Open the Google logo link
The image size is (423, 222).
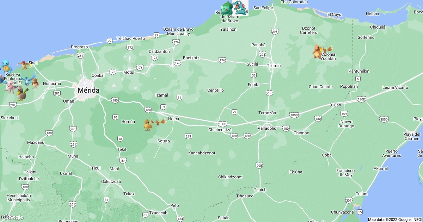[x=13, y=217]
